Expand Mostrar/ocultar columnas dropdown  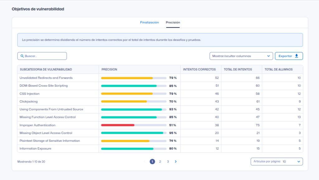coord(241,56)
